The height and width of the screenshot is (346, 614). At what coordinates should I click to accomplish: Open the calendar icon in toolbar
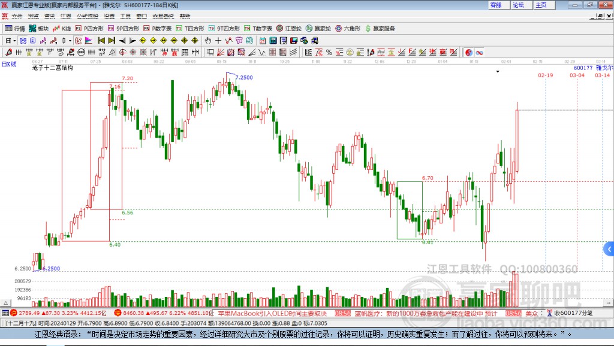[263, 41]
